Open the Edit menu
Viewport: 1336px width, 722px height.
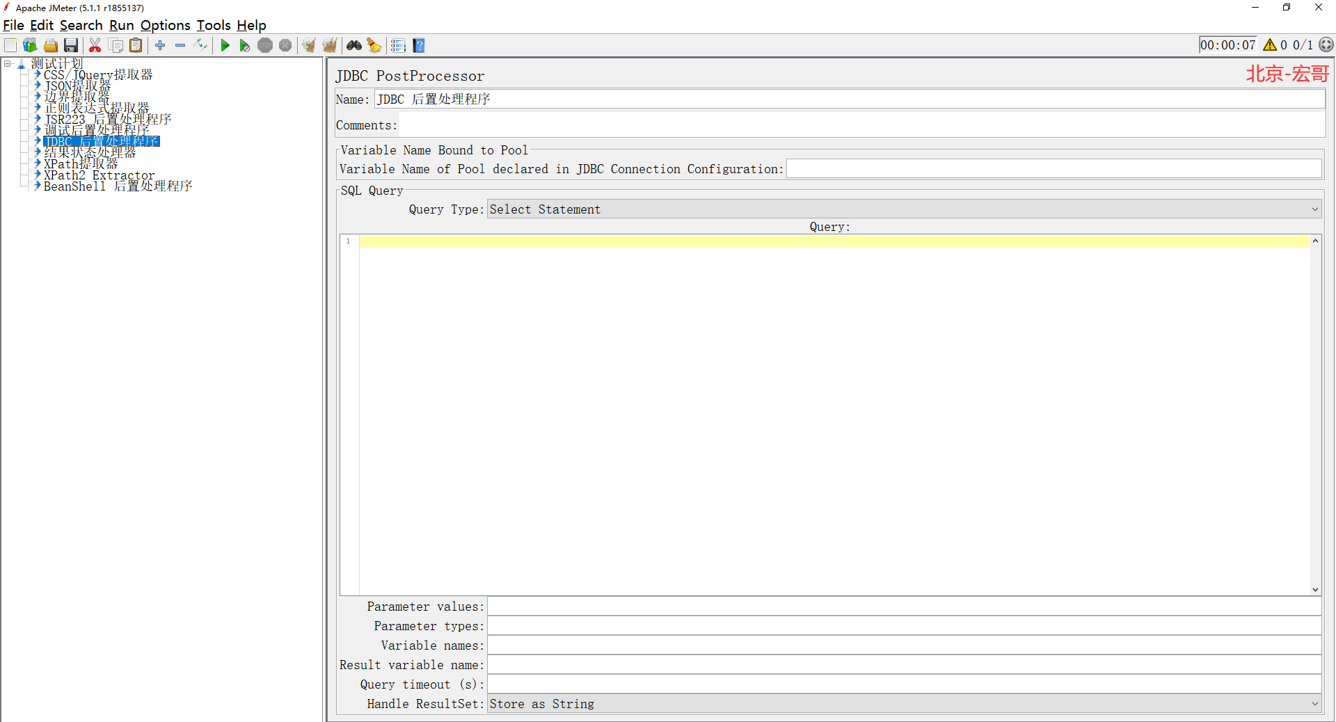click(x=42, y=26)
